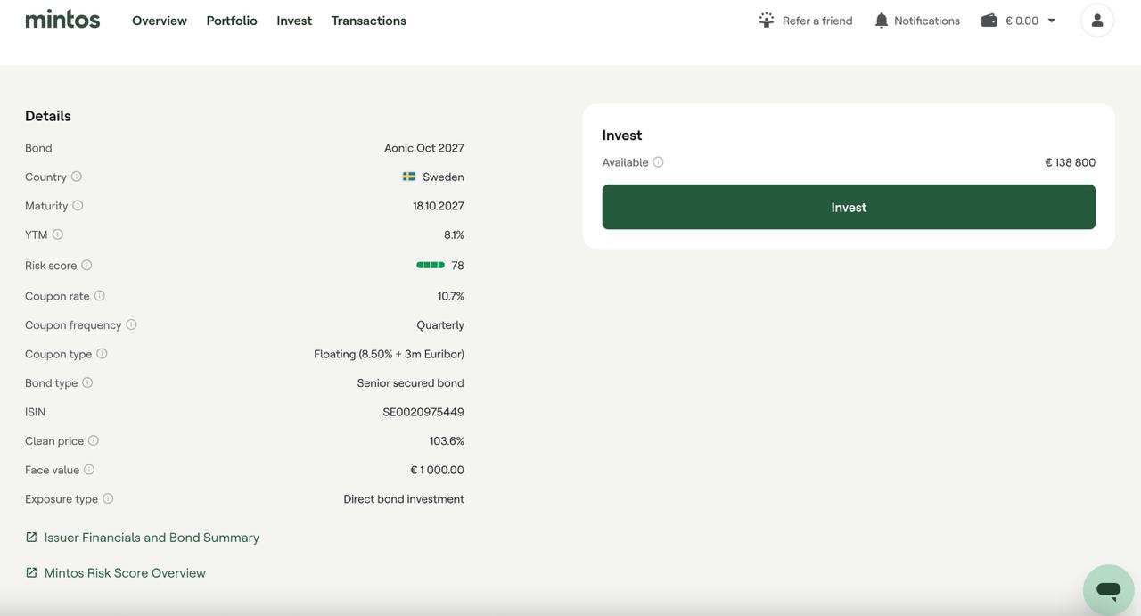This screenshot has width=1141, height=616.
Task: Go to the Portfolio section
Action: pos(232,21)
